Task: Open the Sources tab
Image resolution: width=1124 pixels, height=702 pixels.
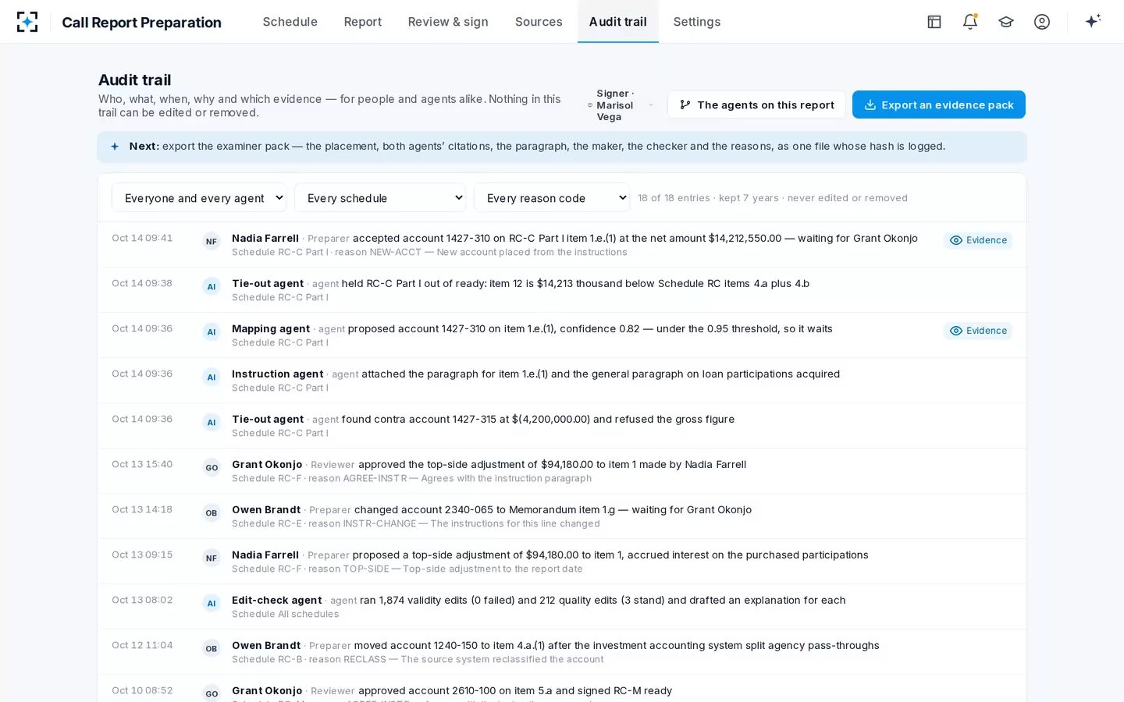Action: pyautogui.click(x=539, y=22)
